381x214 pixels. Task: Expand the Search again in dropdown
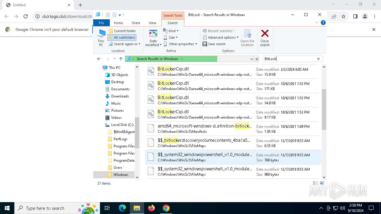(124, 44)
